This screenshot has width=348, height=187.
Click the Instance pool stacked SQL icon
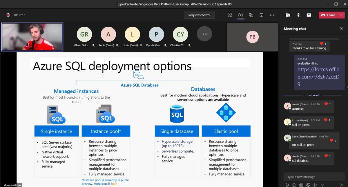[x=105, y=114]
